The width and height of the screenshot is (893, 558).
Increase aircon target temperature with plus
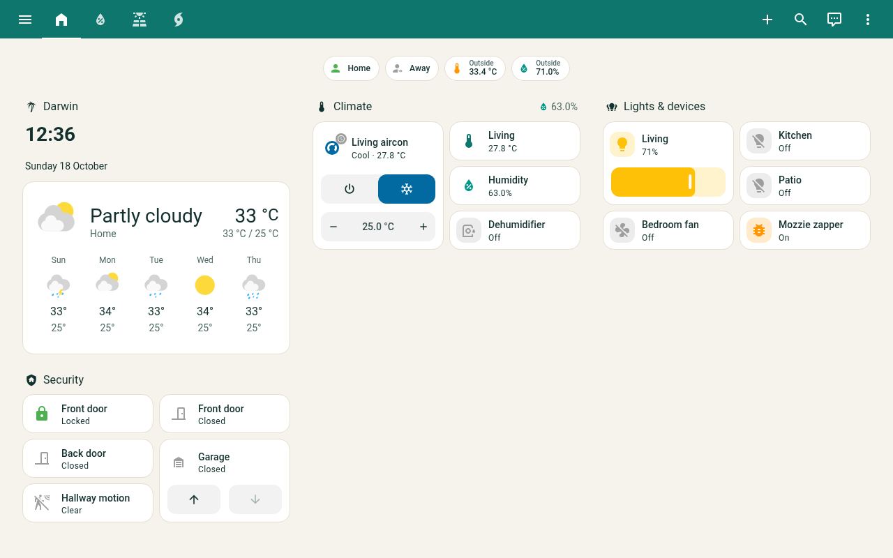(x=423, y=227)
